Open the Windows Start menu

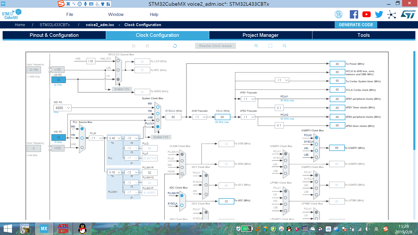(x=8, y=229)
